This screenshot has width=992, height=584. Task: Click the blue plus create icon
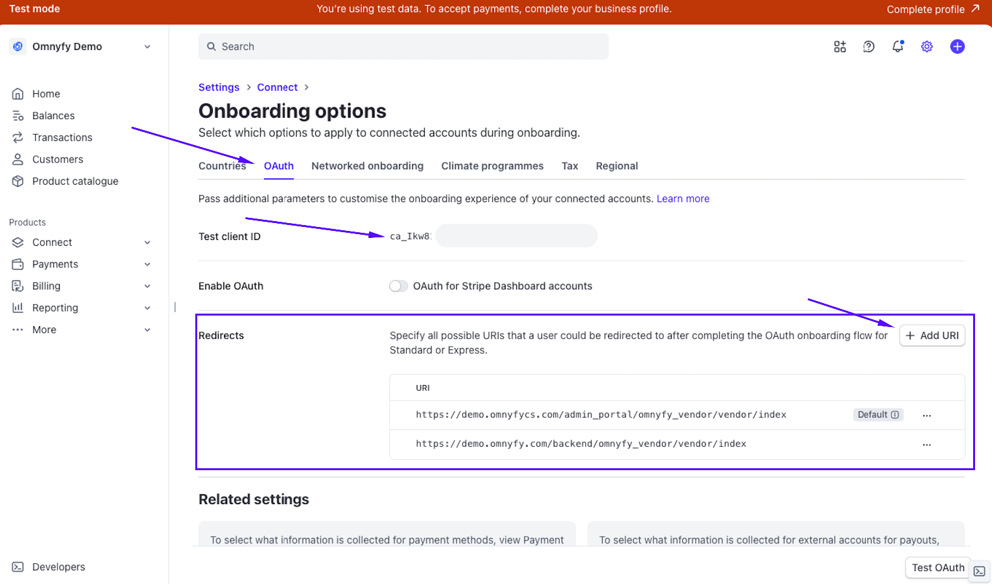957,46
